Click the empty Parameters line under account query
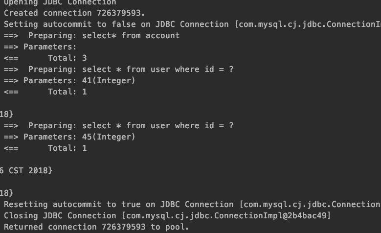 click(40, 47)
